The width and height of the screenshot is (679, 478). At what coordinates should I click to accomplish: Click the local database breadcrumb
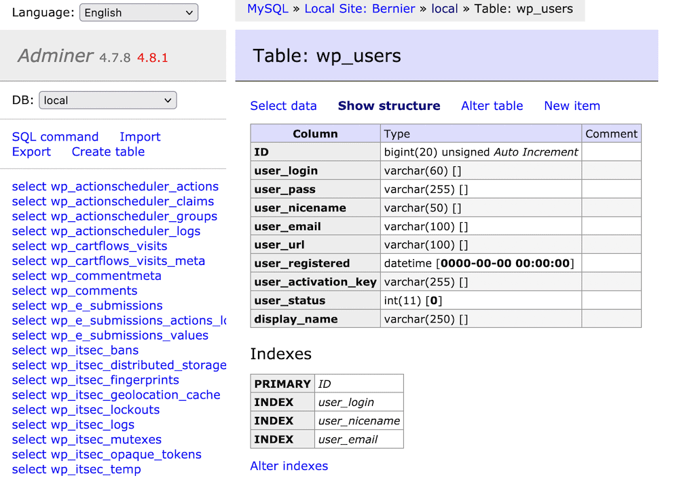coord(445,9)
